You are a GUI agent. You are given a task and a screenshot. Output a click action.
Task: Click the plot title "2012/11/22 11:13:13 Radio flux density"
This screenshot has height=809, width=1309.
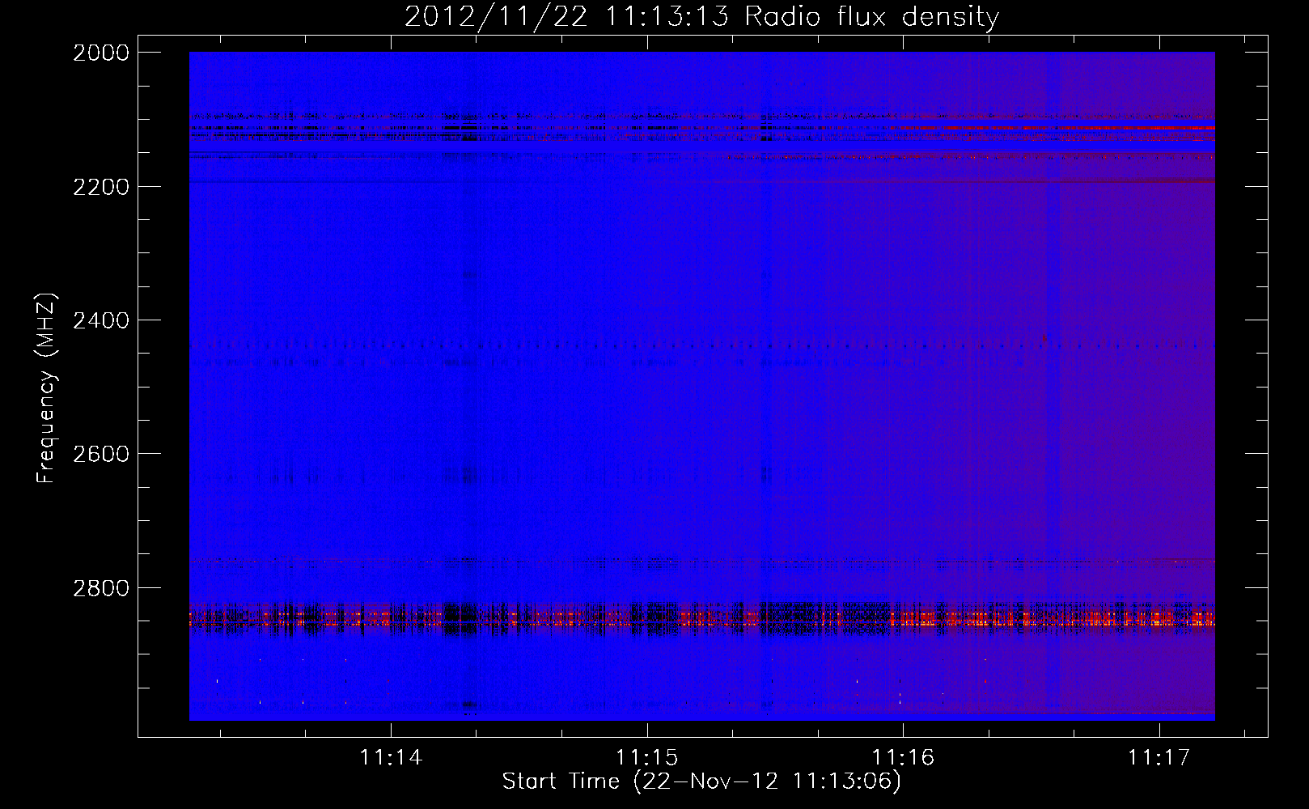(x=701, y=16)
